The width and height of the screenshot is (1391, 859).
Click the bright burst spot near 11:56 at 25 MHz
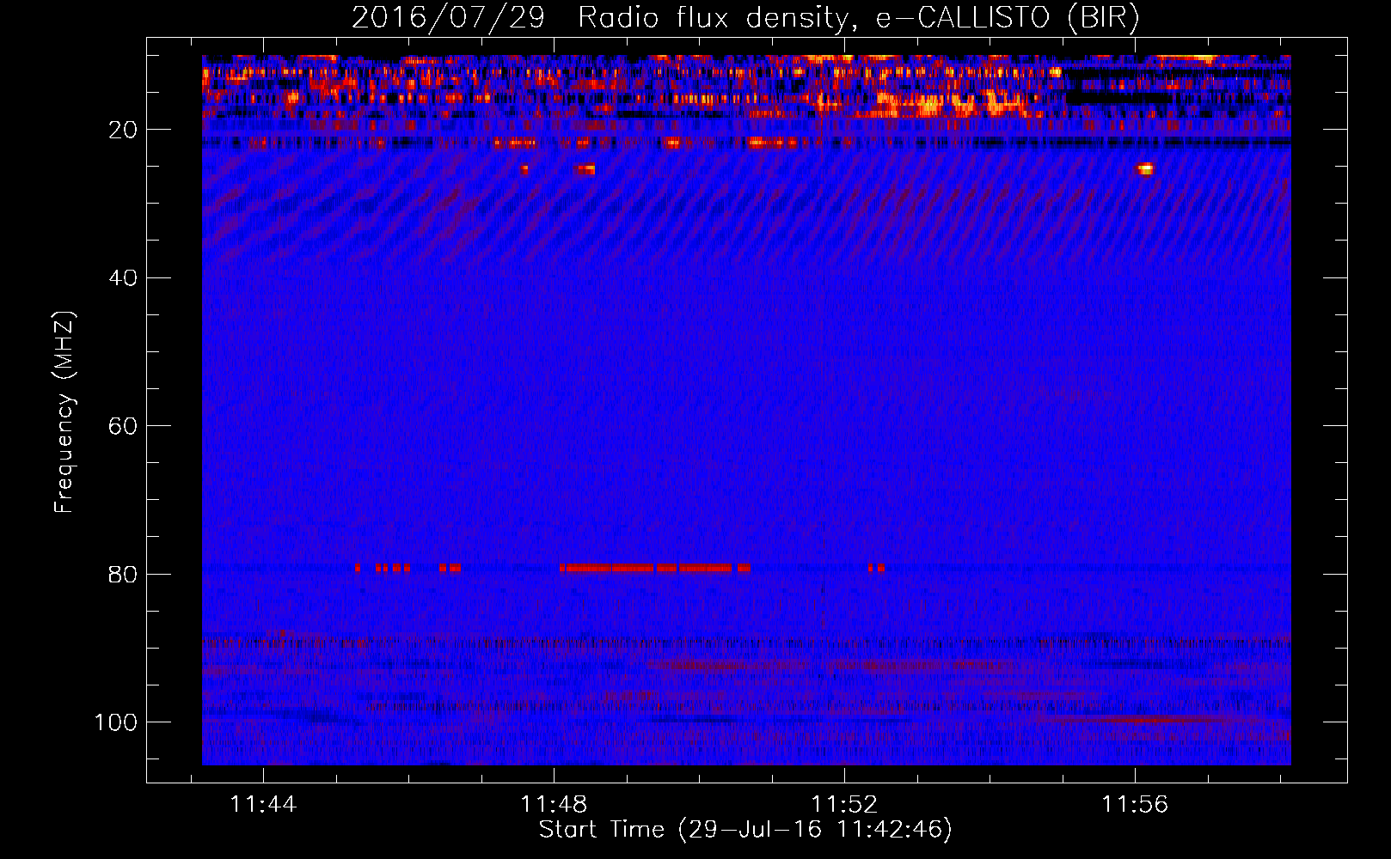pyautogui.click(x=1145, y=169)
